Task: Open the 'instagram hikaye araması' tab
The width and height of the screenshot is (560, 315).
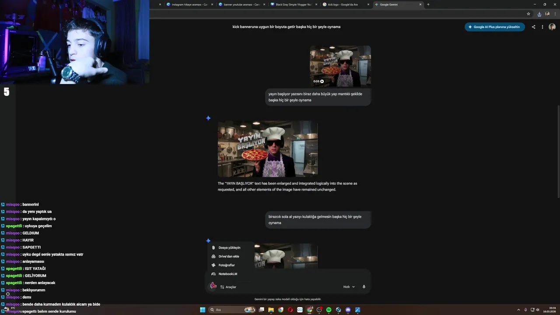Action: pyautogui.click(x=188, y=4)
